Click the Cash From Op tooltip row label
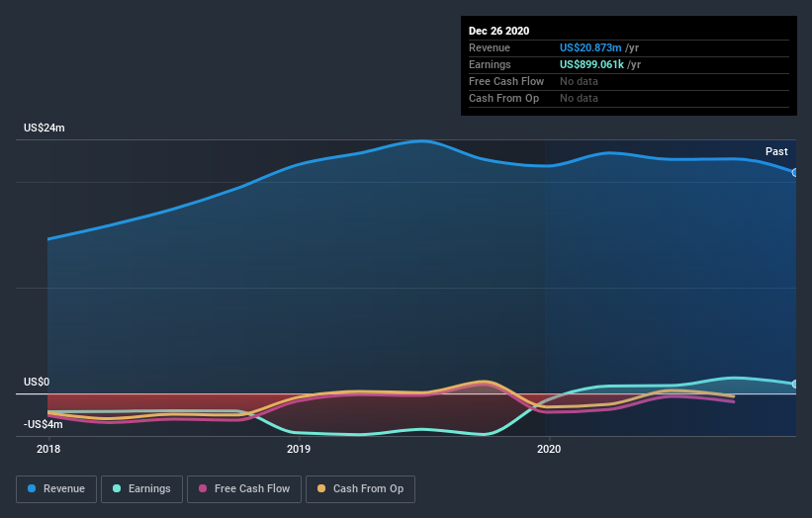The width and height of the screenshot is (812, 518). 503,98
